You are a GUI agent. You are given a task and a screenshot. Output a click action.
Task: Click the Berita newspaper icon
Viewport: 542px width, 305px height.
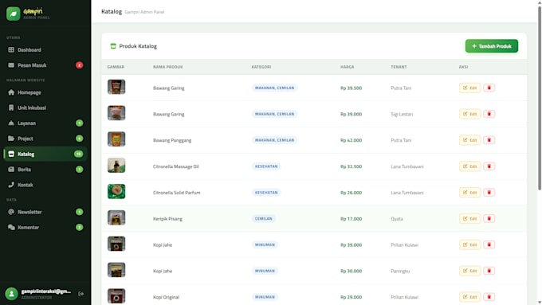pos(11,170)
